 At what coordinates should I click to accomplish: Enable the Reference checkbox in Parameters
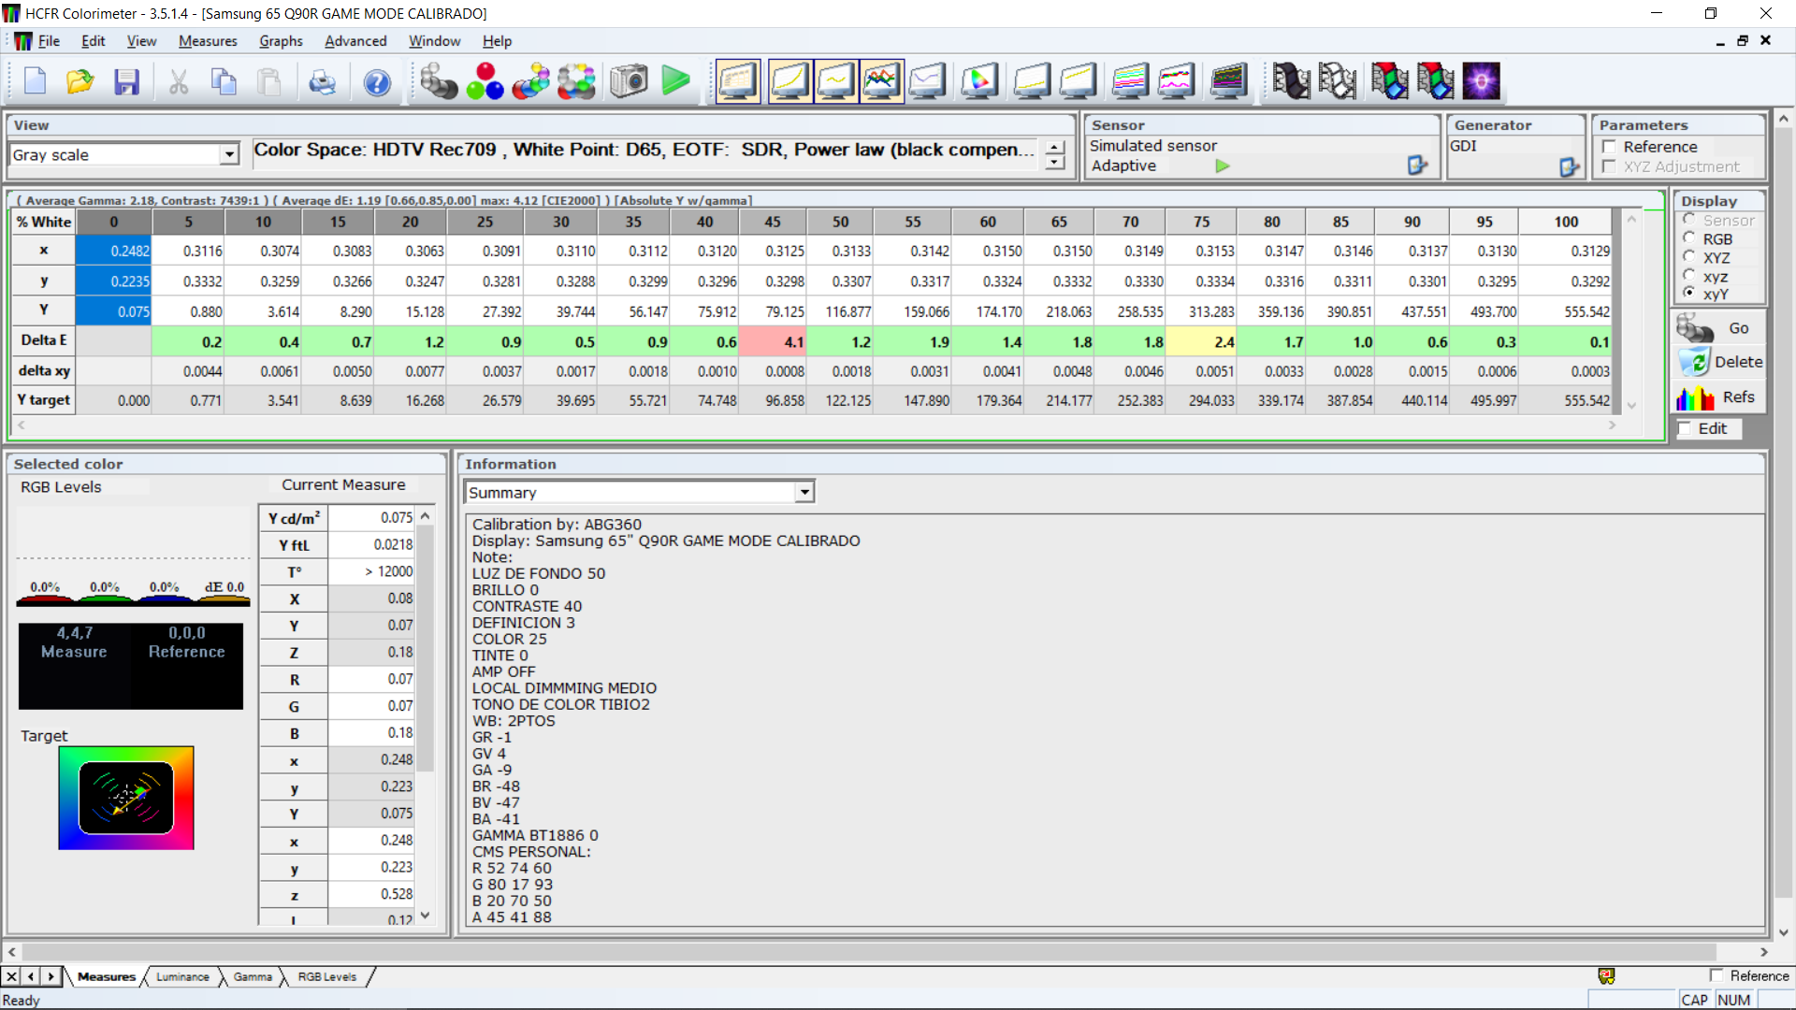coord(1610,147)
